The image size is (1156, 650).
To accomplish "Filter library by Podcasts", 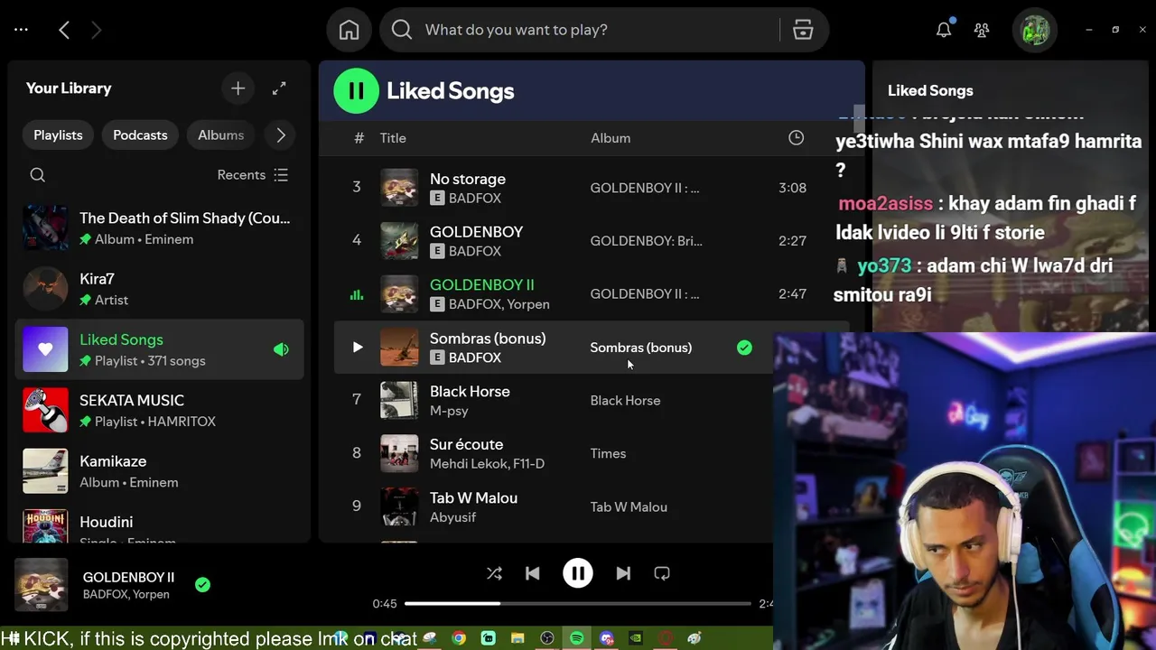I will click(x=140, y=135).
